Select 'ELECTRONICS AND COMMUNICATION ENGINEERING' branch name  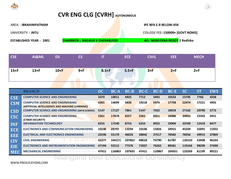(58, 129)
